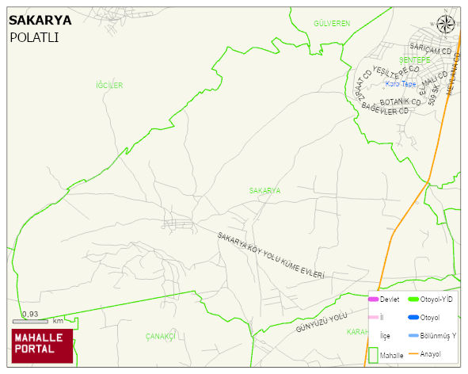
Task: Select the GÜLVEREN neighborhood label
Action: click(332, 23)
